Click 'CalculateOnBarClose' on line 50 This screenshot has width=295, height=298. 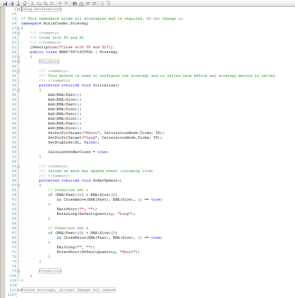pyautogui.click(x=69, y=152)
